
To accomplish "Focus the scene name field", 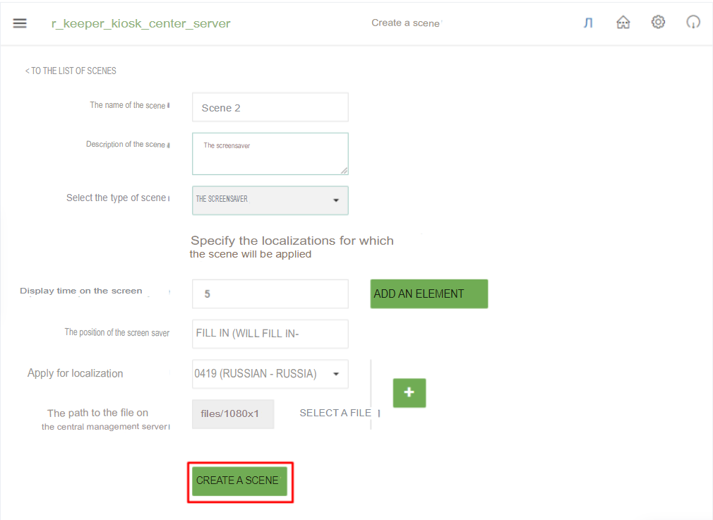I will (x=270, y=107).
